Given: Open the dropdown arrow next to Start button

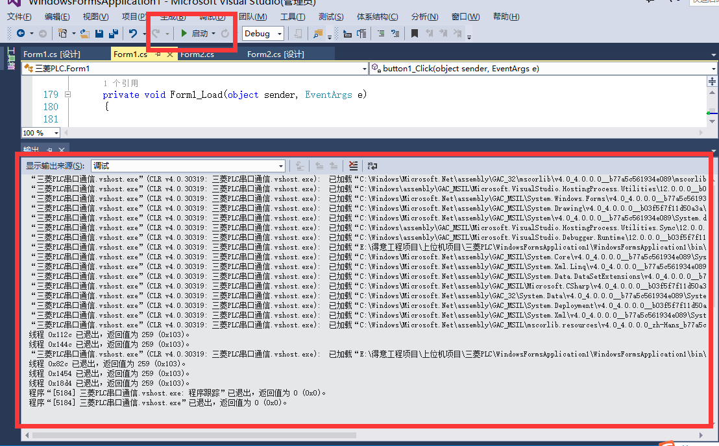Looking at the screenshot, I should click(x=213, y=34).
